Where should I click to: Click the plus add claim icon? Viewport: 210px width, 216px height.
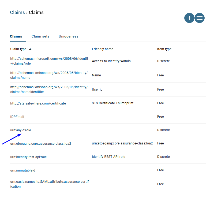click(189, 18)
